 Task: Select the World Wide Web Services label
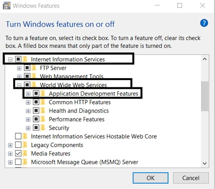point(73,85)
